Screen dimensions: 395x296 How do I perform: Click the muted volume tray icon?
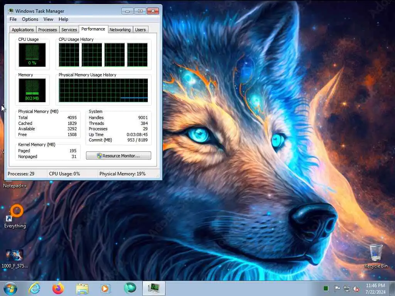click(356, 289)
